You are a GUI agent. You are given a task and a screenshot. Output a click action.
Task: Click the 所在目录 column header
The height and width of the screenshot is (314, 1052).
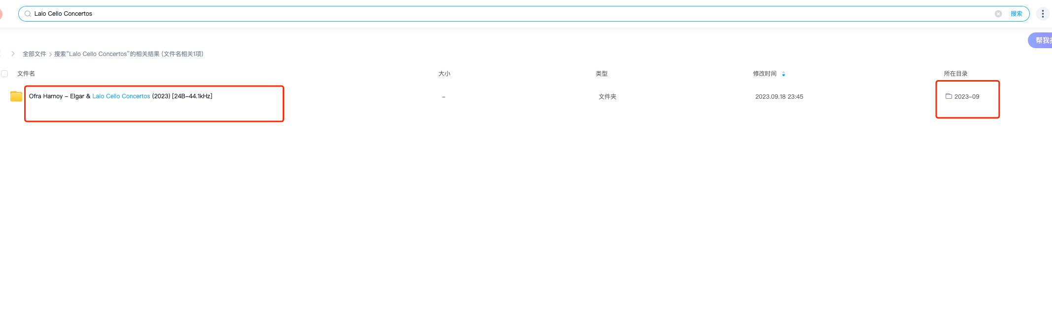click(955, 74)
